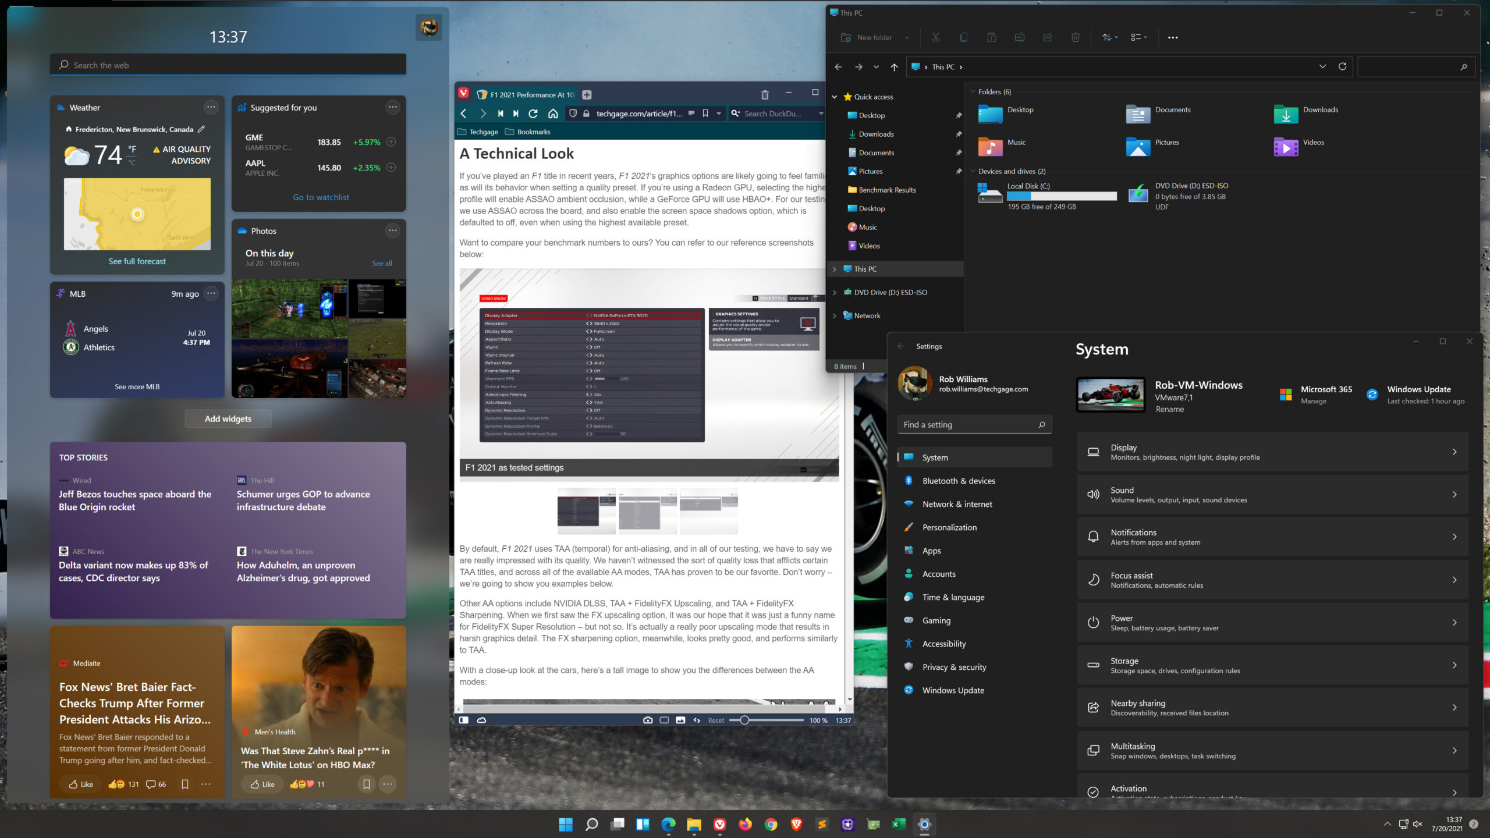Collapse Quick access in navigation pane
This screenshot has height=838, width=1490.
[835, 97]
